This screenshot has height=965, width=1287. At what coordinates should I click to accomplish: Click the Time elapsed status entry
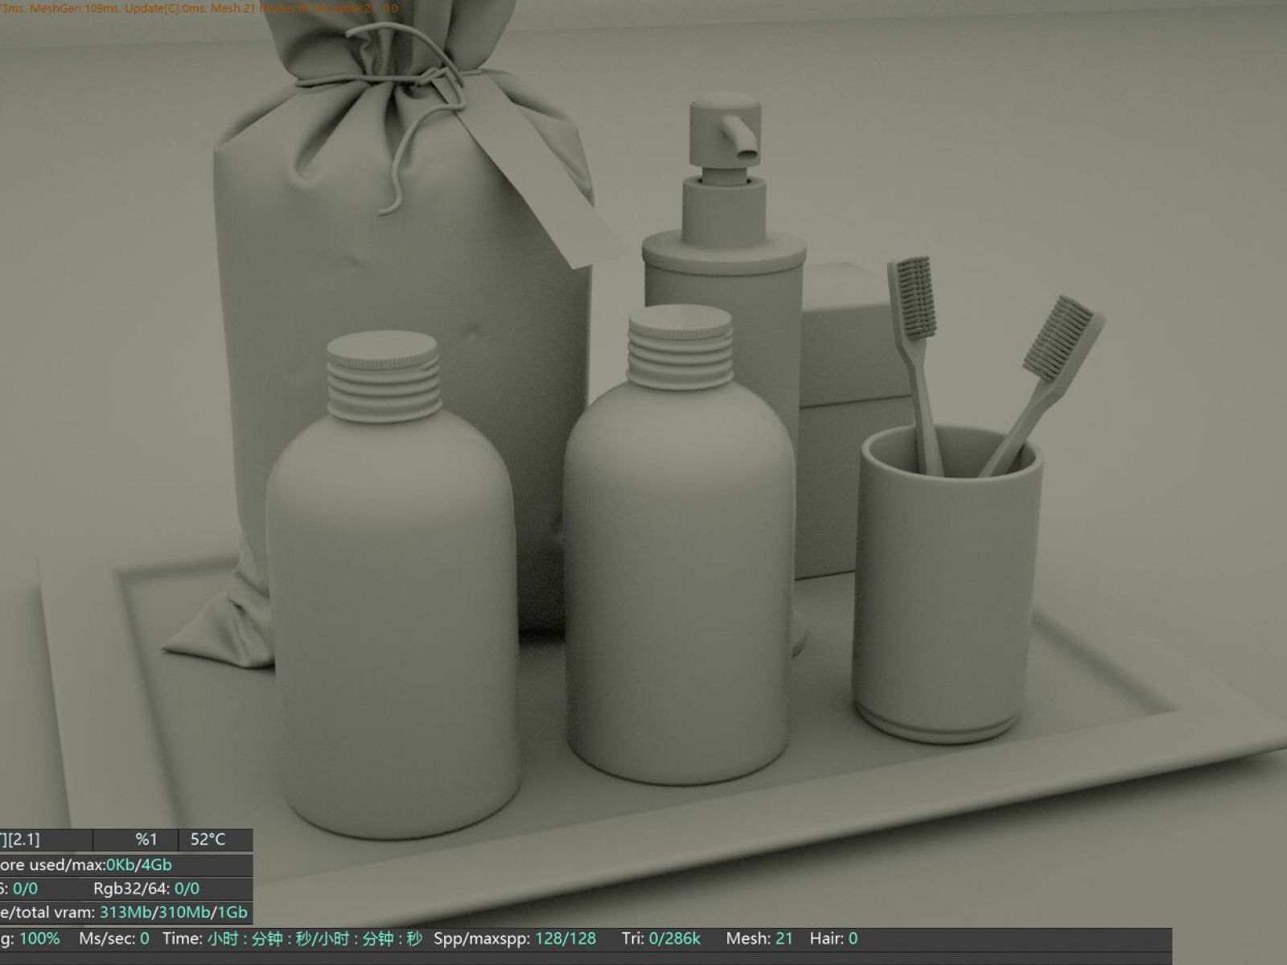[292, 938]
